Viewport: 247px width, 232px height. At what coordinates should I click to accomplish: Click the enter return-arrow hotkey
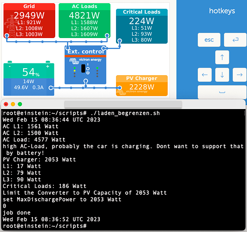pyautogui.click(x=235, y=40)
